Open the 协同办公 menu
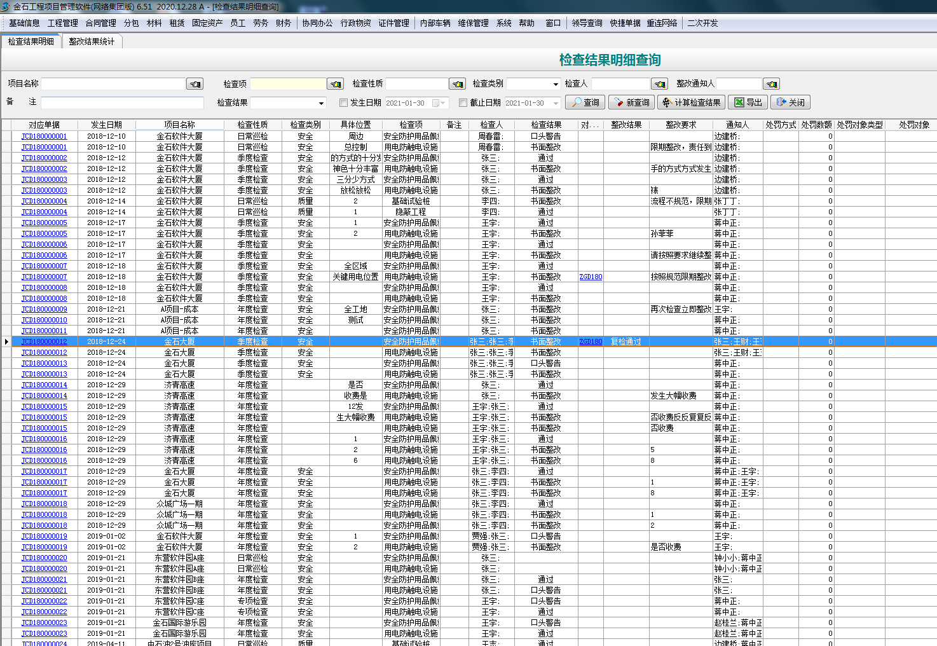The image size is (937, 646). pos(318,23)
